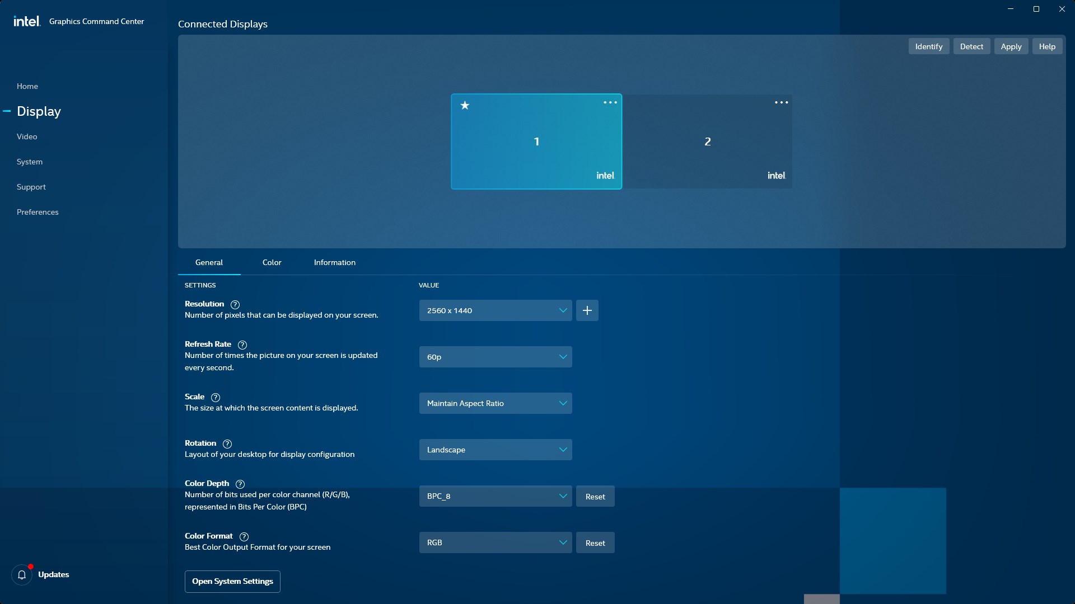Open the ellipsis menu on display 2
The image size is (1075, 604).
(x=781, y=102)
